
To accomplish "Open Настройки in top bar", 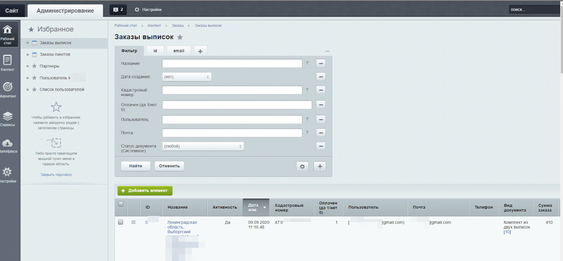I will [x=148, y=10].
